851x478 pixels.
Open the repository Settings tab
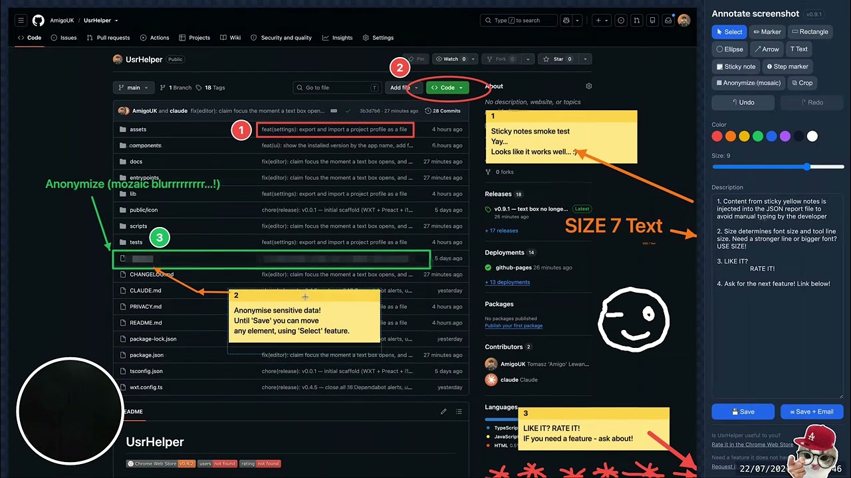[x=378, y=38]
